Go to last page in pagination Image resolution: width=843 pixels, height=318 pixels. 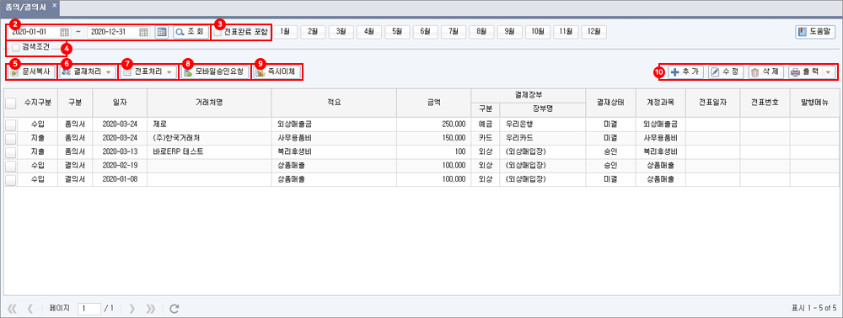[x=151, y=309]
